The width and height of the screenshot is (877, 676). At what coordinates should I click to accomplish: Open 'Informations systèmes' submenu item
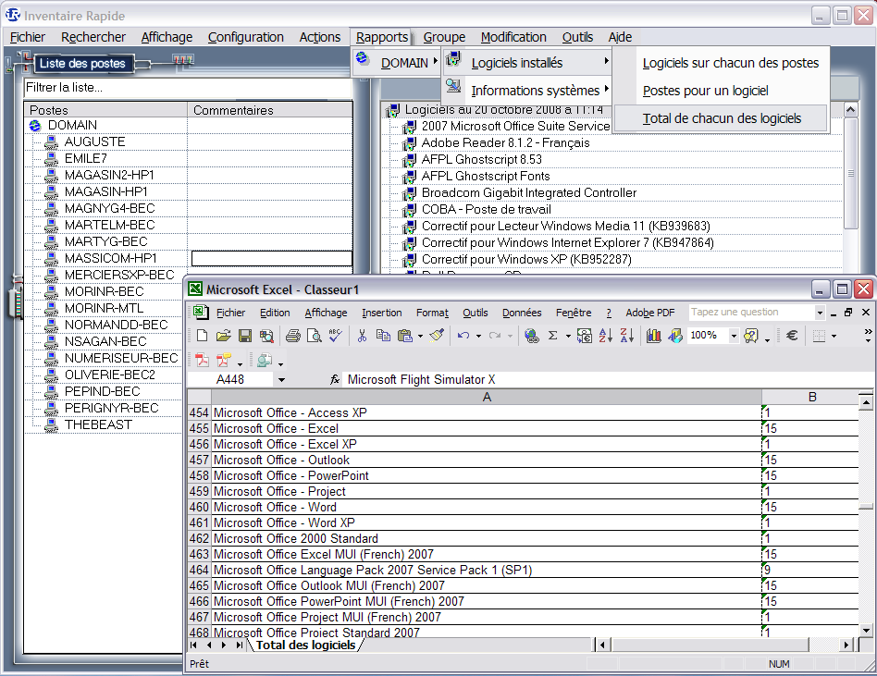527,90
